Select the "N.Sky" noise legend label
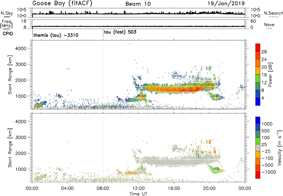283x196 pixels. (7, 13)
